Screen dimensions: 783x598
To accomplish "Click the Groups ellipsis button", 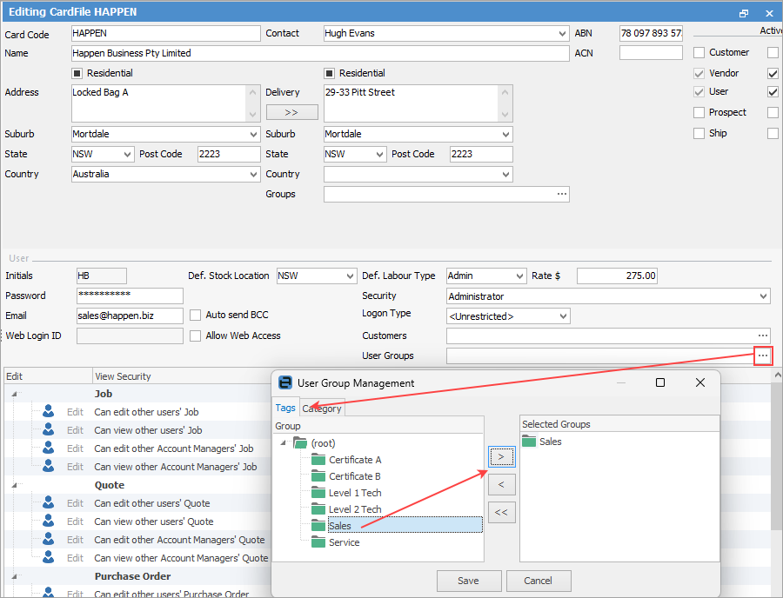I will point(561,194).
